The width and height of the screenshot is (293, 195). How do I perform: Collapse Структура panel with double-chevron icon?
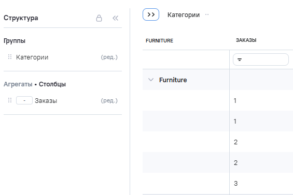(115, 18)
